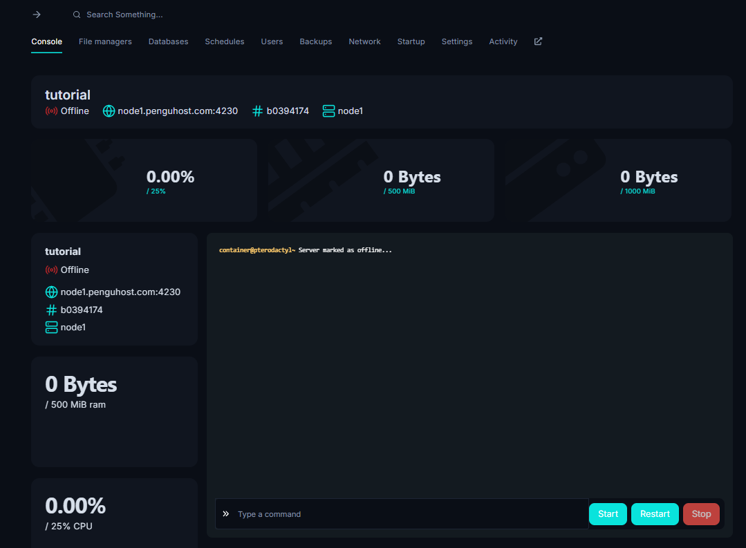The height and width of the screenshot is (548, 746).
Task: Click the 0 Bytes / 1000 MiB disk card
Action: pos(618,180)
